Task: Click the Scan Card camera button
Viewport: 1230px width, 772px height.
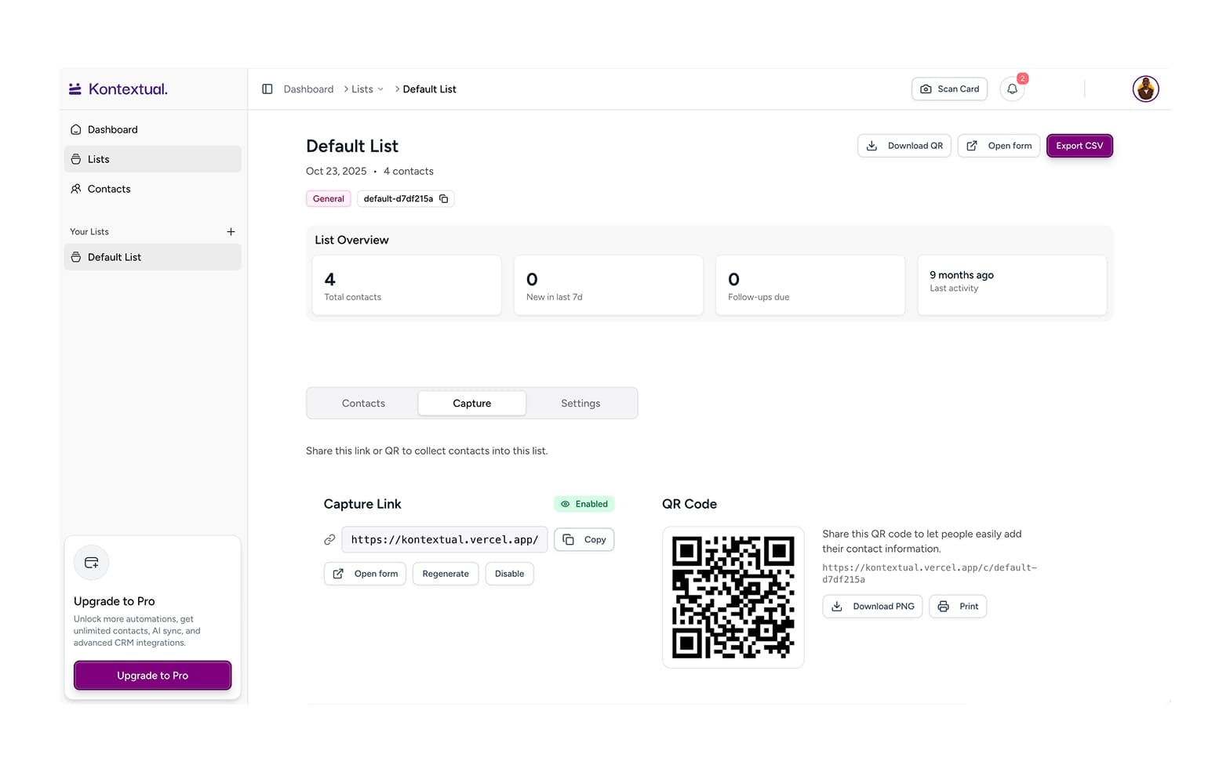Action: (x=949, y=89)
